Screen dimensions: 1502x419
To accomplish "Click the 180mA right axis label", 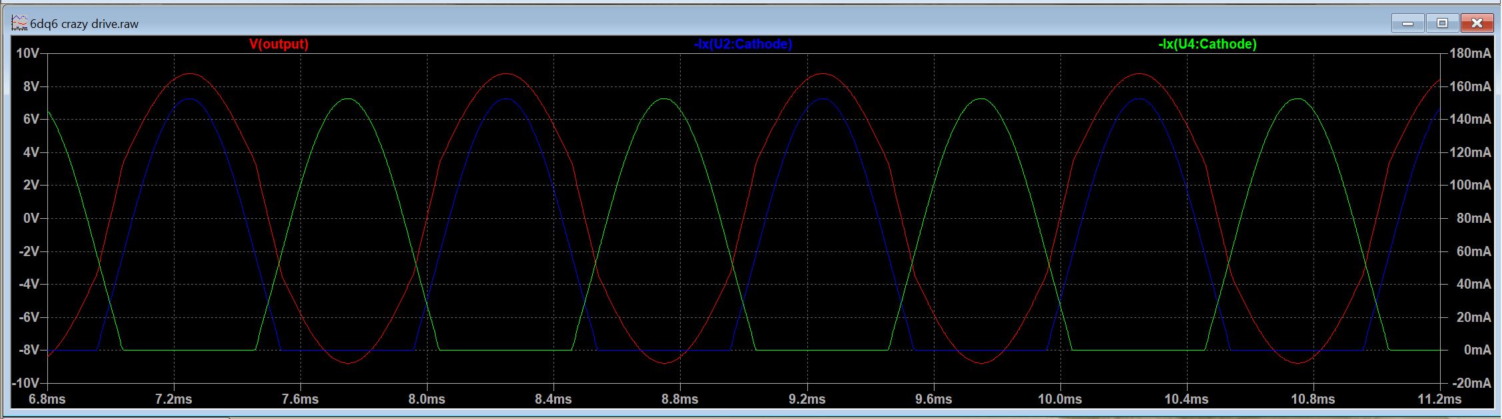I will click(1470, 53).
